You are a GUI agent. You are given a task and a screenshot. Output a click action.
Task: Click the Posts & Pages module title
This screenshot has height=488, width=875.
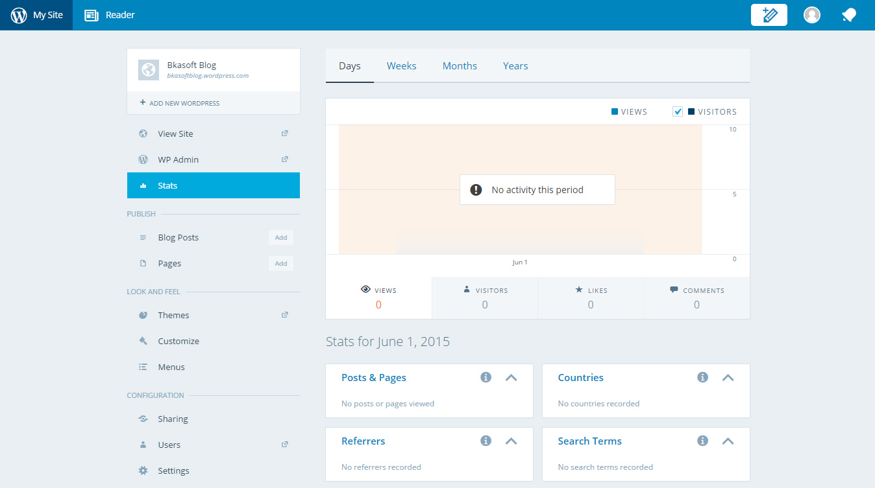pos(374,377)
